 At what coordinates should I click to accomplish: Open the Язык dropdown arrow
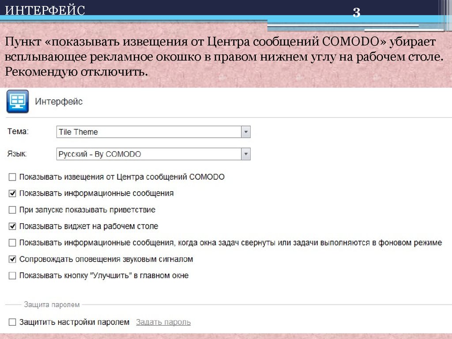tap(246, 154)
